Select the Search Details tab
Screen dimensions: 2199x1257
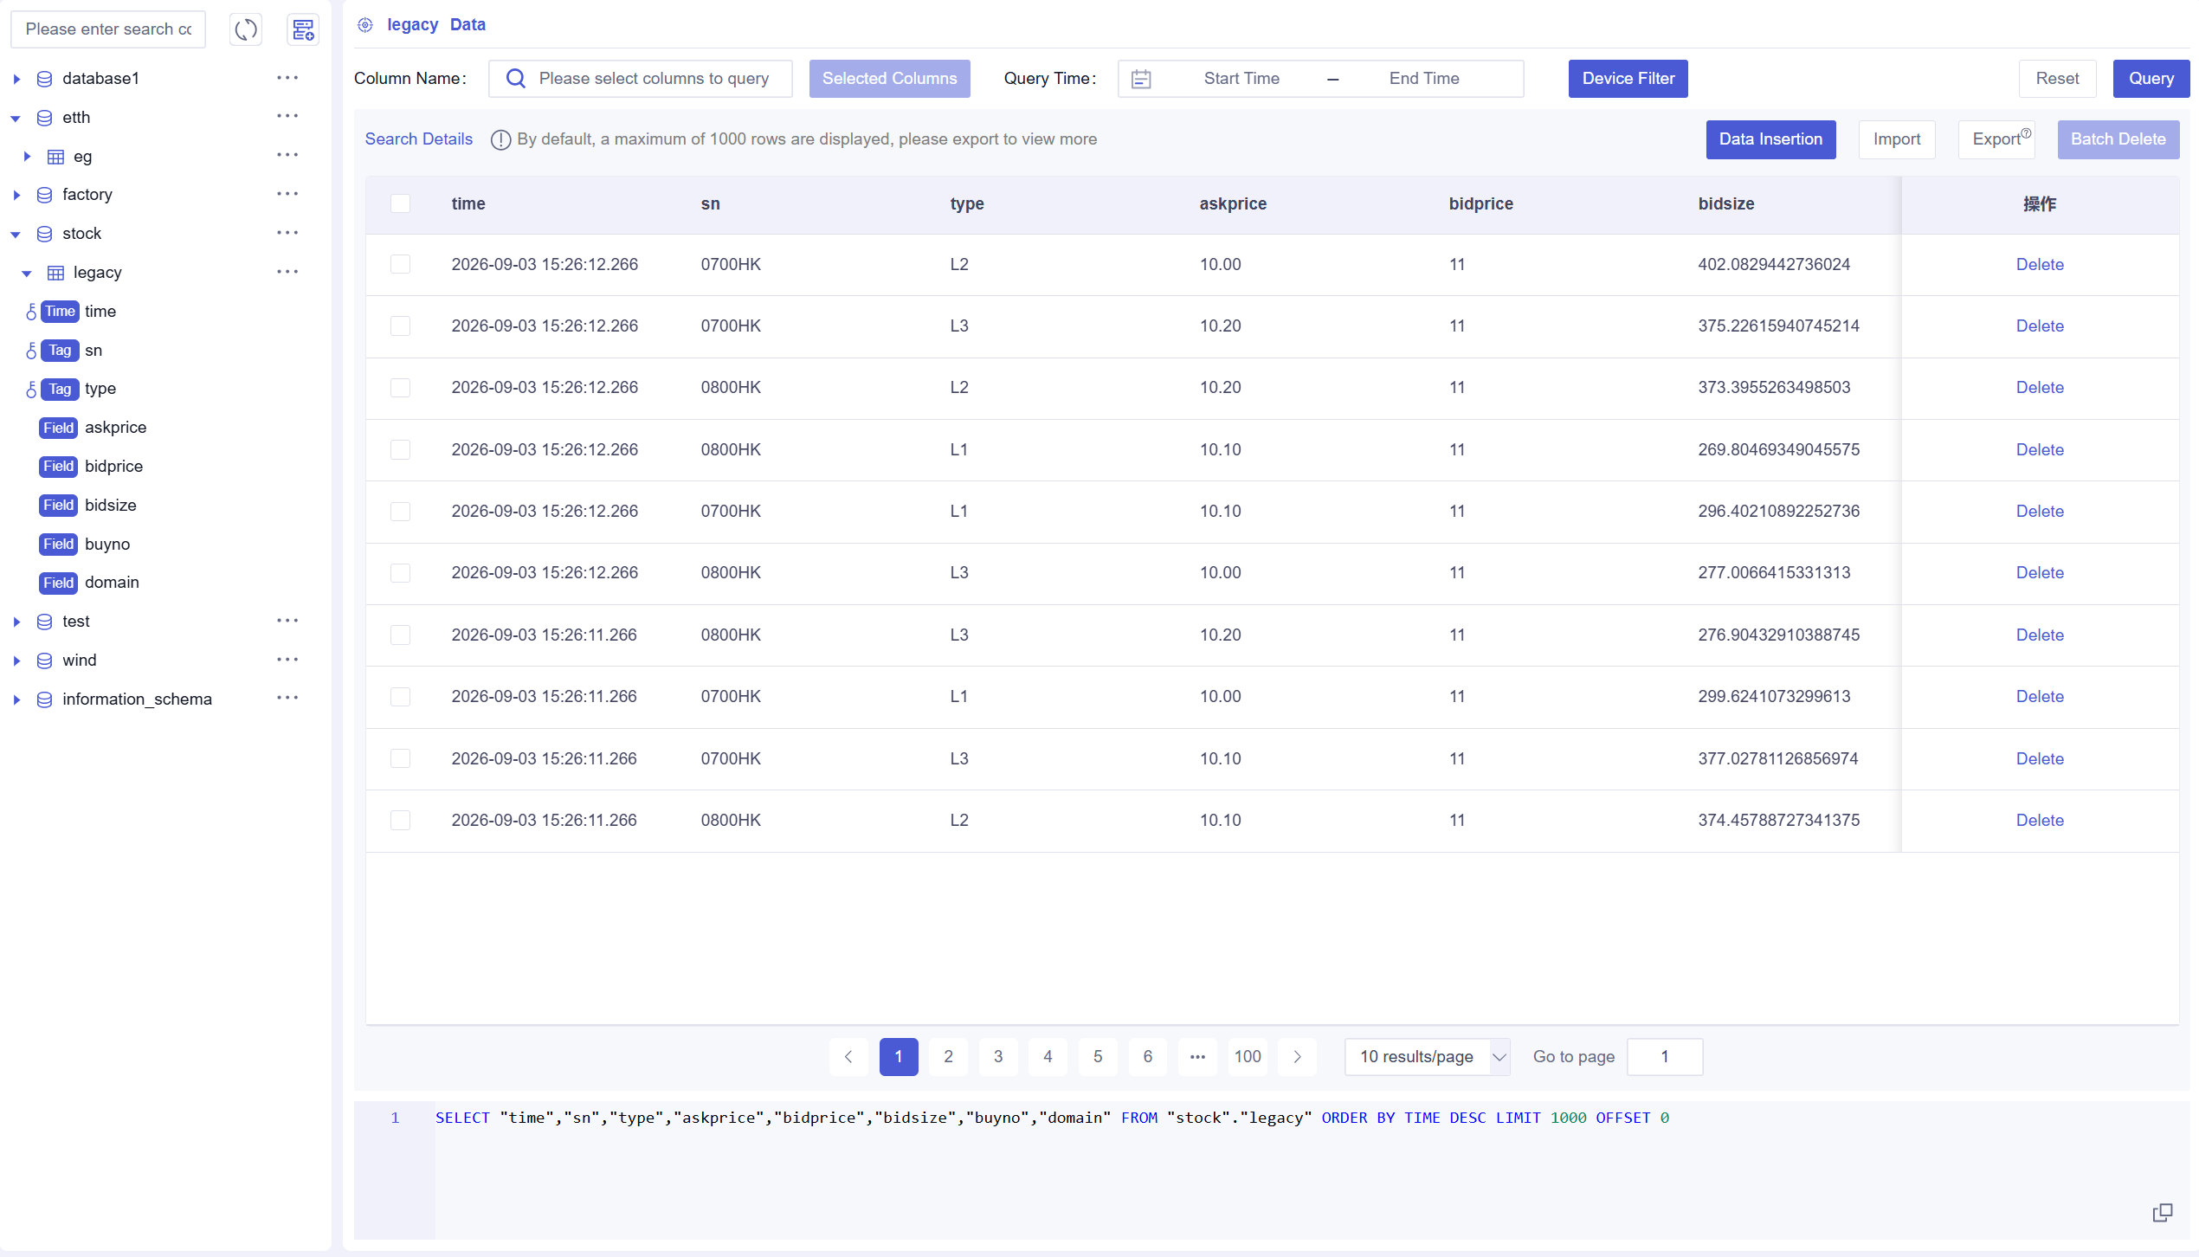[x=419, y=139]
